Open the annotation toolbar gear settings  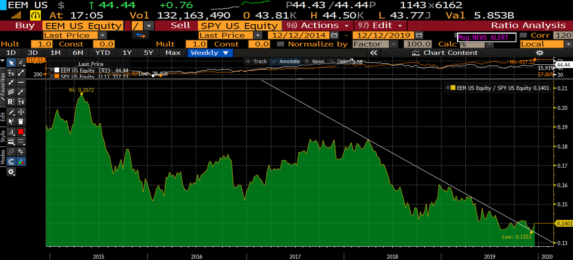11,172
